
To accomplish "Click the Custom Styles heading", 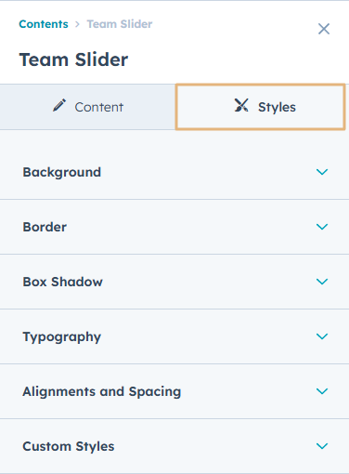I will [x=69, y=446].
